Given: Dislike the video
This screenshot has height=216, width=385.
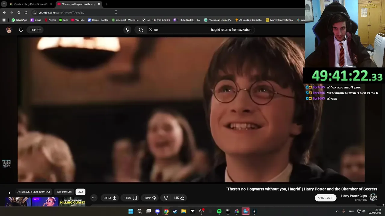Looking at the screenshot, I should [x=166, y=198].
